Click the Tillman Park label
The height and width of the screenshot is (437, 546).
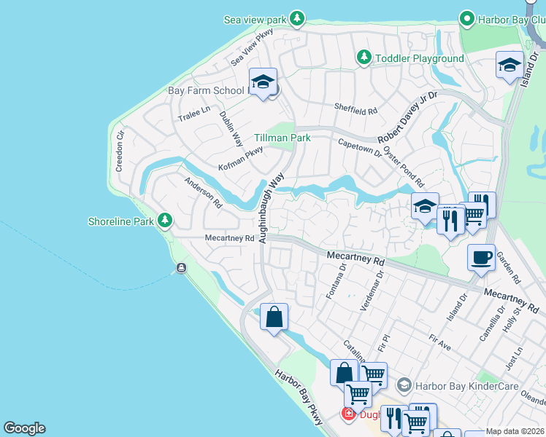(x=282, y=138)
